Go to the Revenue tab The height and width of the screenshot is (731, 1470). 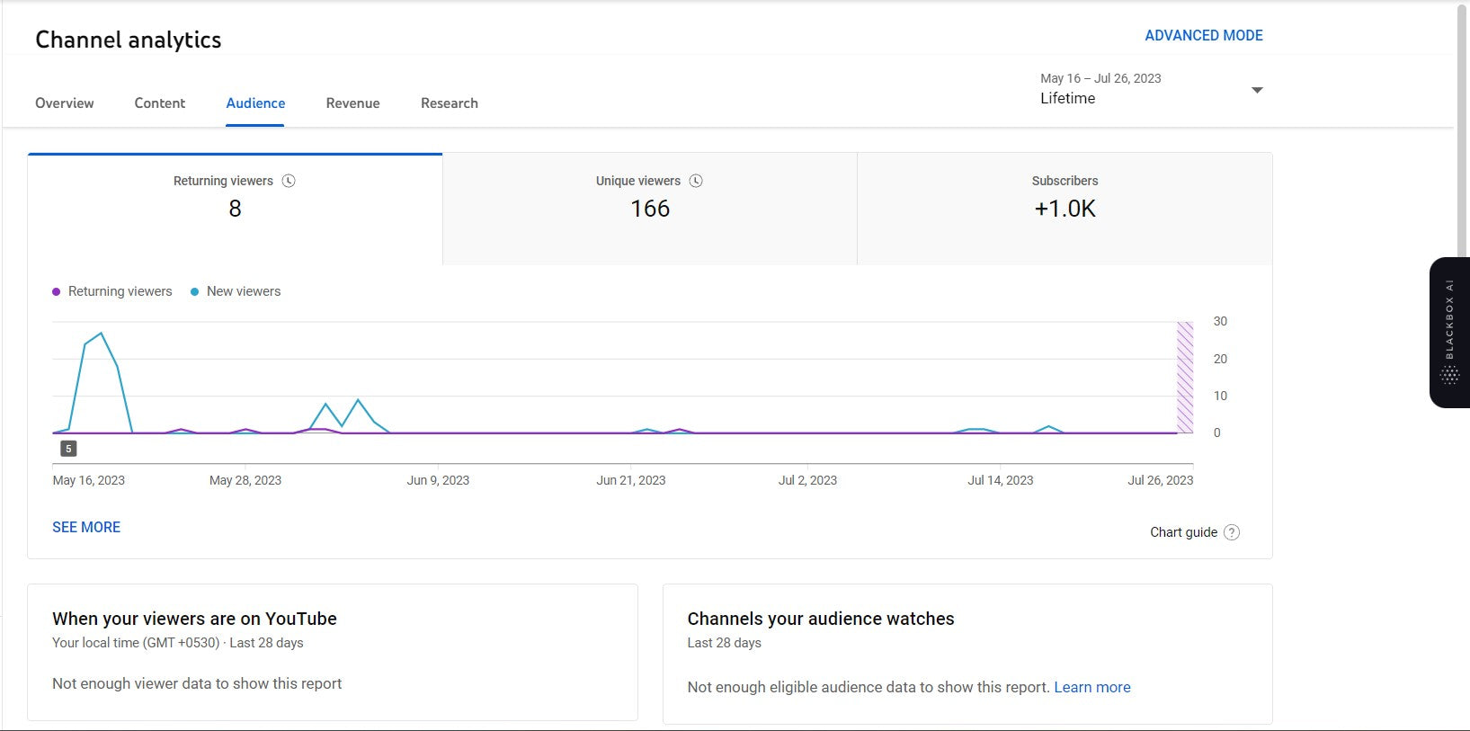tap(352, 103)
